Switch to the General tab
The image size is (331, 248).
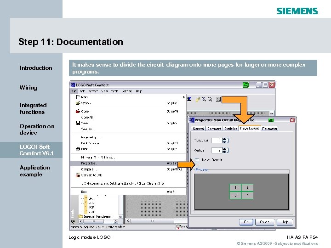coord(199,129)
